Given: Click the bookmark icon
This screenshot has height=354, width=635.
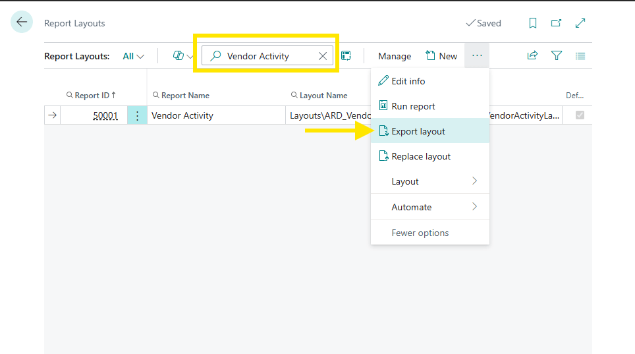Looking at the screenshot, I should pos(533,23).
